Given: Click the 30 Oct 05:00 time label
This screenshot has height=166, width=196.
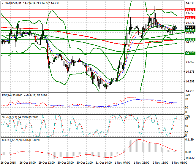Looking at the screenshot, I should [x=66, y=163].
